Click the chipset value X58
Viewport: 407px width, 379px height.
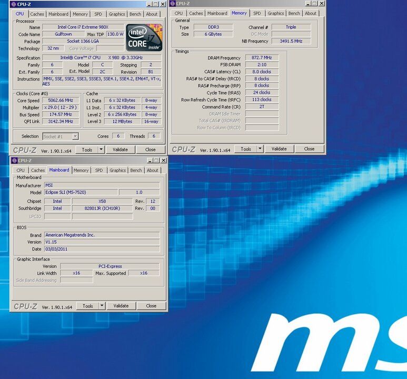[x=102, y=201]
